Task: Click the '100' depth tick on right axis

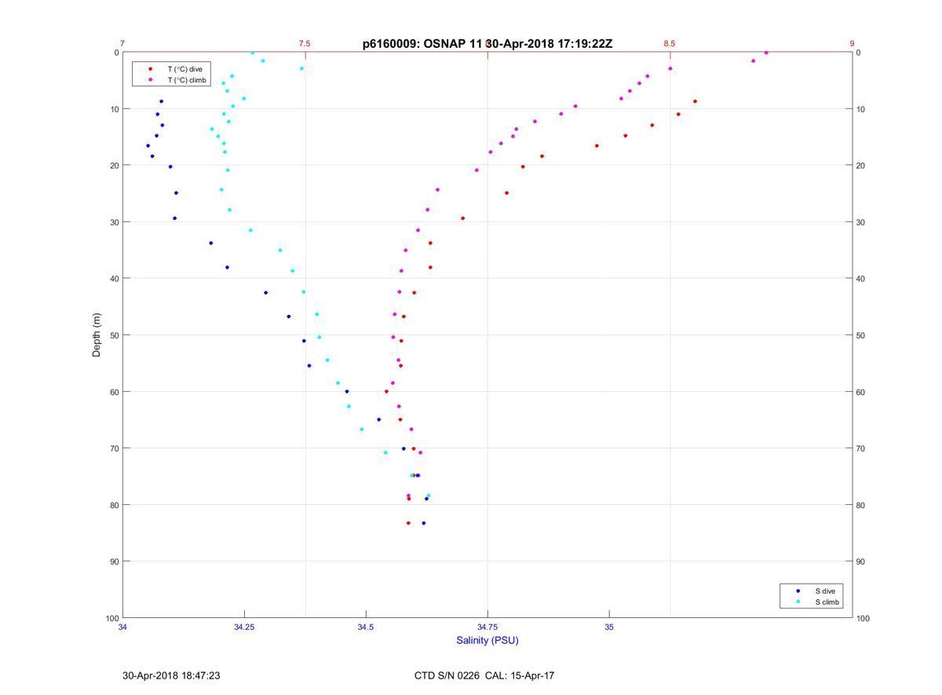Action: tap(863, 618)
